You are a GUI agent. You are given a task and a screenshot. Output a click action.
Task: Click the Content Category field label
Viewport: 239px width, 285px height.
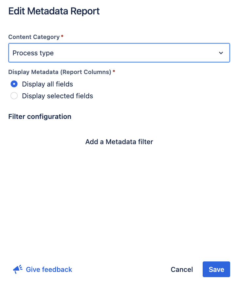tap(34, 37)
